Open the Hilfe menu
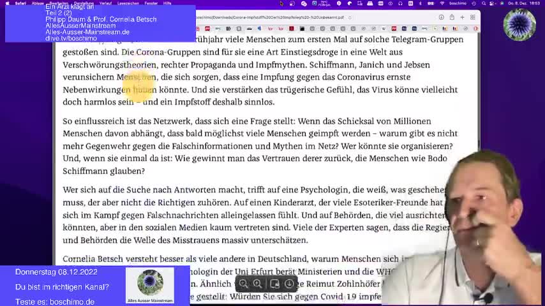Screen dimensions: 545x306 pos(167,3)
